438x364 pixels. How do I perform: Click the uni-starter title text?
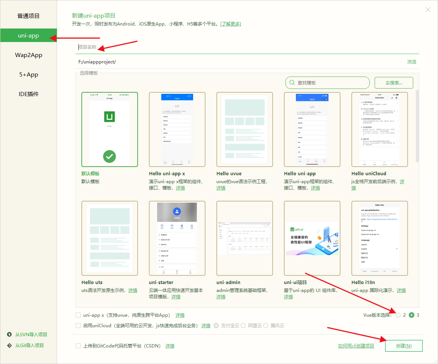(161, 282)
